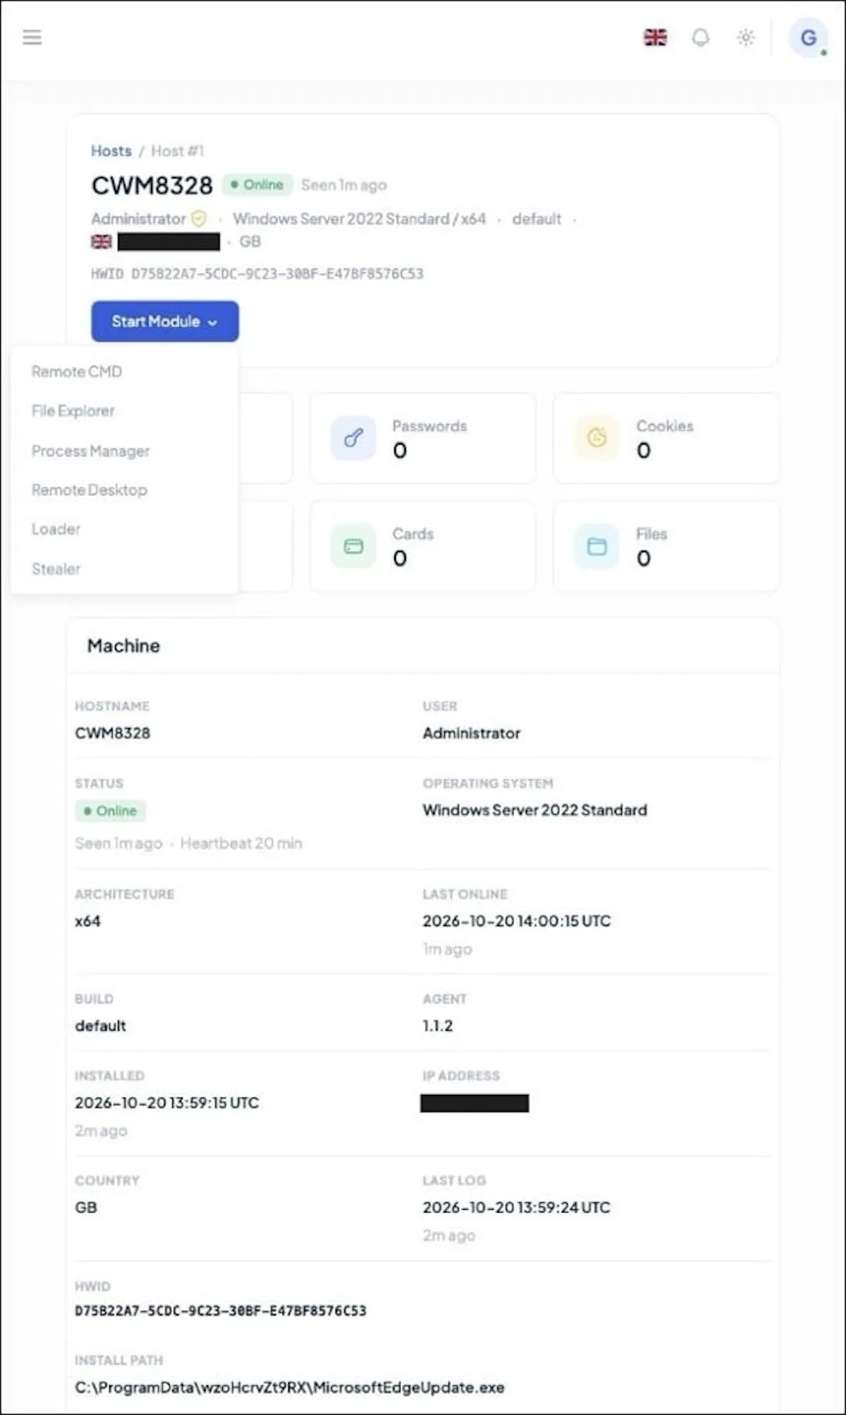Start the Remote Desktop module
The image size is (846, 1415).
[x=90, y=490]
